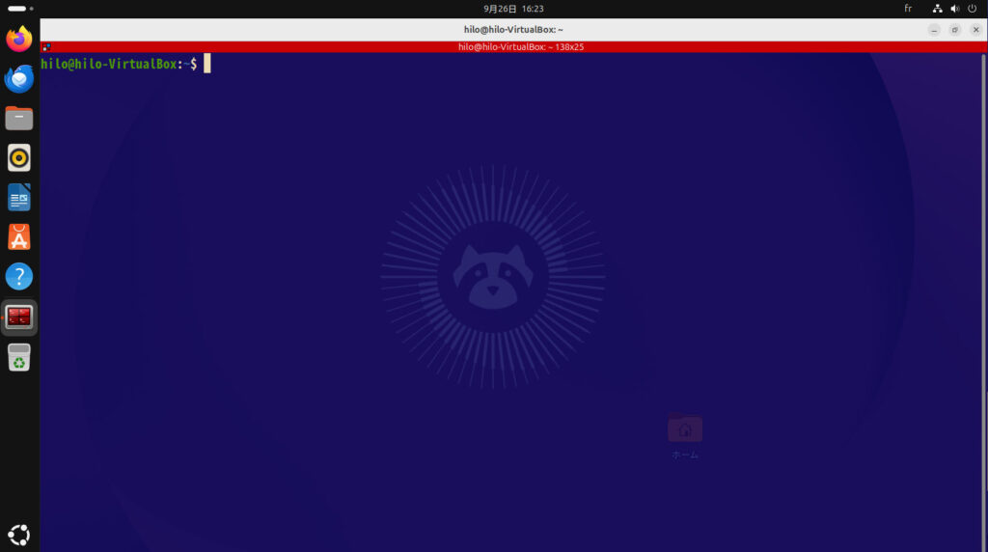This screenshot has height=552, width=988.
Task: Click the Terminator icon in dock
Action: pyautogui.click(x=19, y=317)
